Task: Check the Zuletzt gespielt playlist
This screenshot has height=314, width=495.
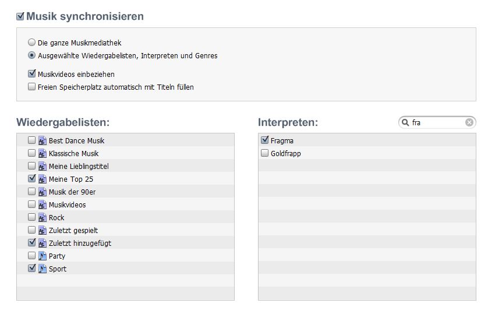Action: point(31,230)
